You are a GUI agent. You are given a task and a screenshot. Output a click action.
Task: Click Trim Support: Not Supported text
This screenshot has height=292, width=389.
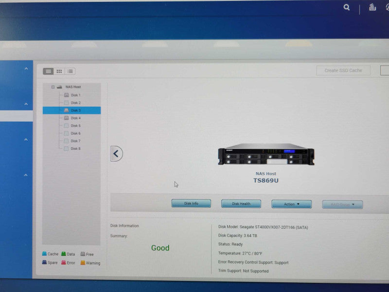pyautogui.click(x=243, y=271)
